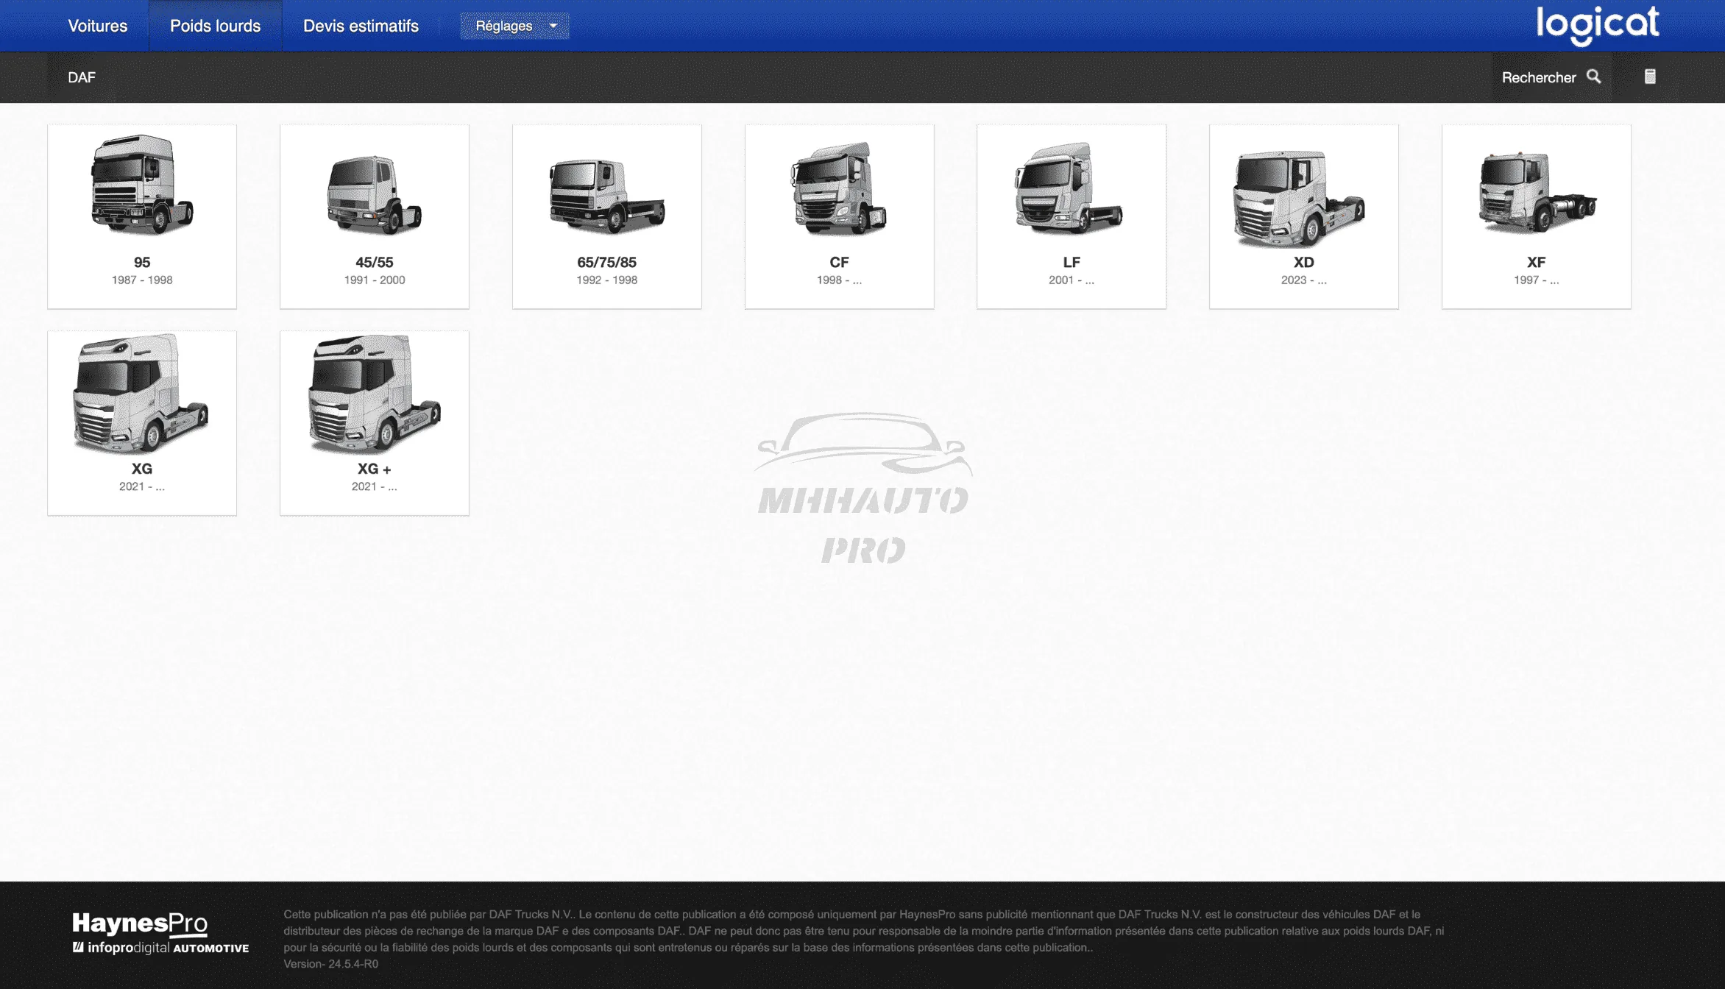Select the DAF 95 truck image
The height and width of the screenshot is (989, 1725).
pos(142,185)
